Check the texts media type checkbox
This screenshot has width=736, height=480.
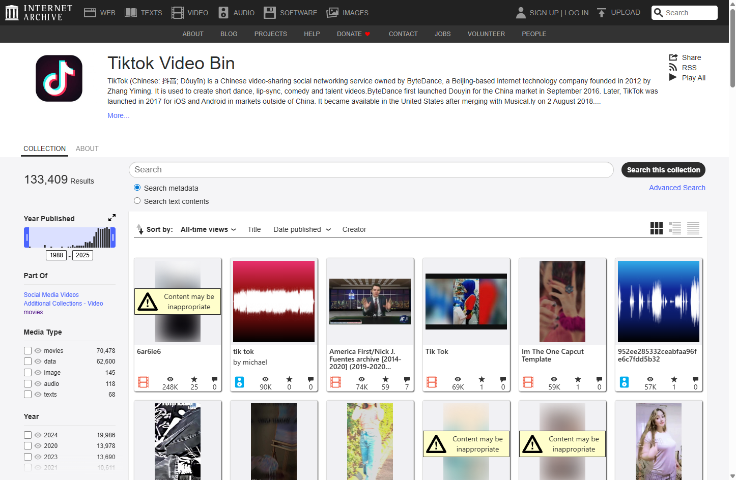(28, 394)
